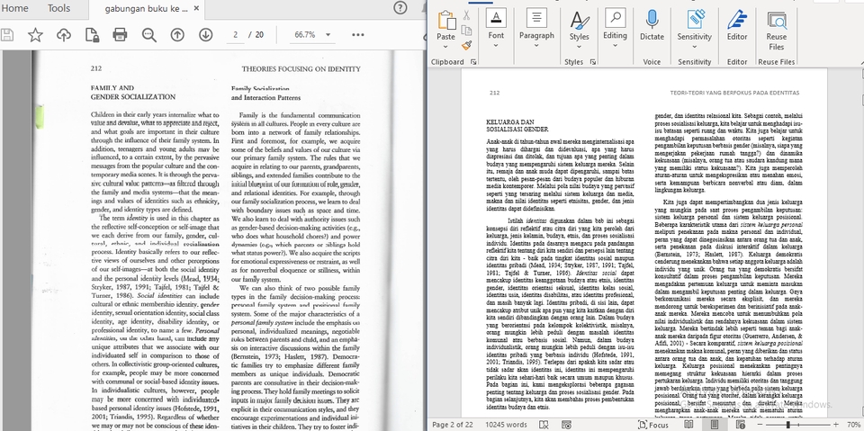Click the 70% zoom level in Word
The width and height of the screenshot is (864, 431).
click(x=854, y=425)
